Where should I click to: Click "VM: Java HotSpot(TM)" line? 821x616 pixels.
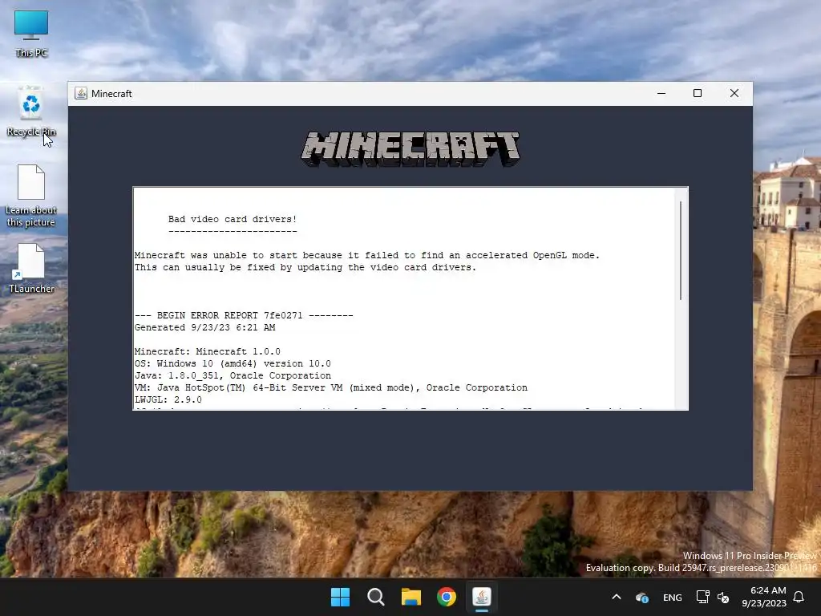pos(331,387)
